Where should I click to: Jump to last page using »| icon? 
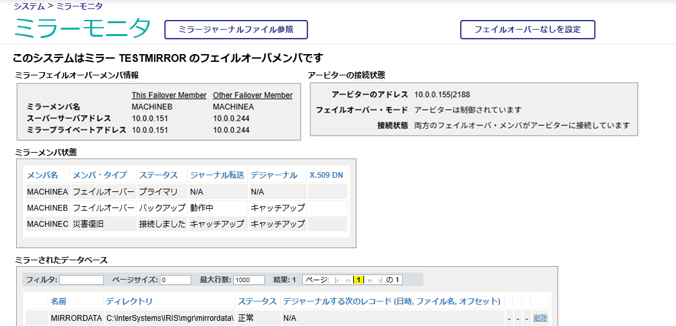[380, 280]
